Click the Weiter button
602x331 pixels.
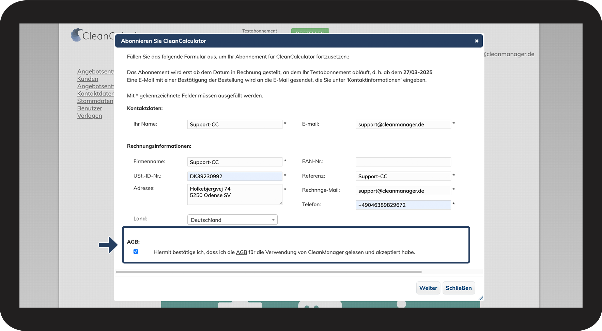[428, 288]
